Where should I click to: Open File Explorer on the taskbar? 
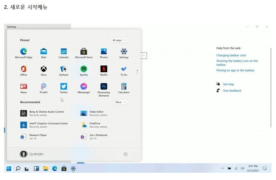(x=46, y=169)
